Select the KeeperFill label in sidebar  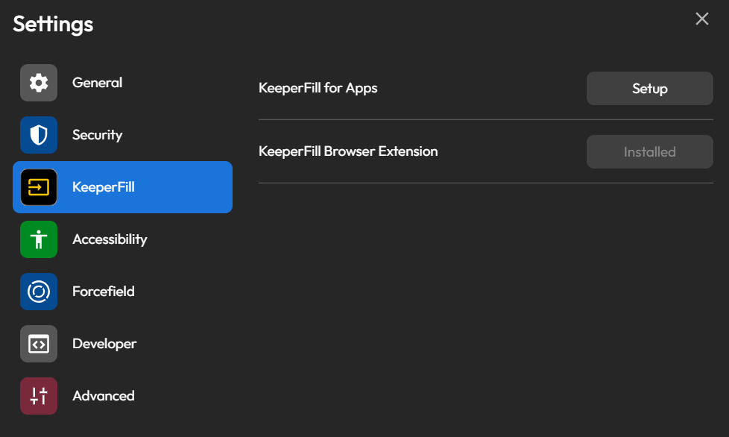103,187
